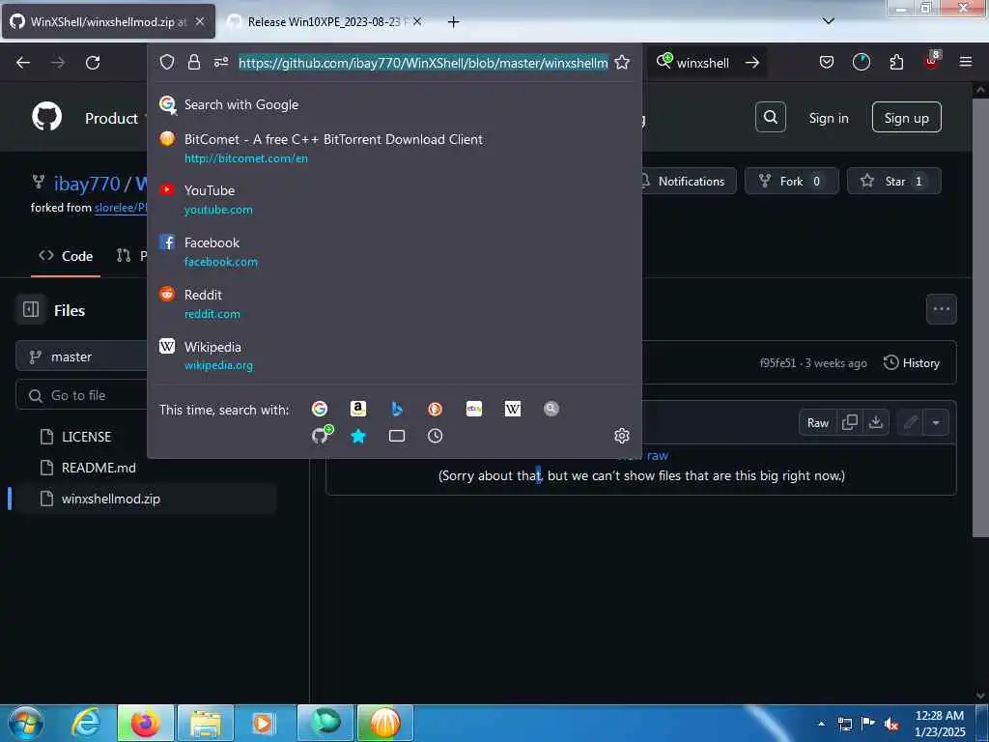The height and width of the screenshot is (742, 989).
Task: Choose the BitComet suggestion
Action: (x=394, y=148)
